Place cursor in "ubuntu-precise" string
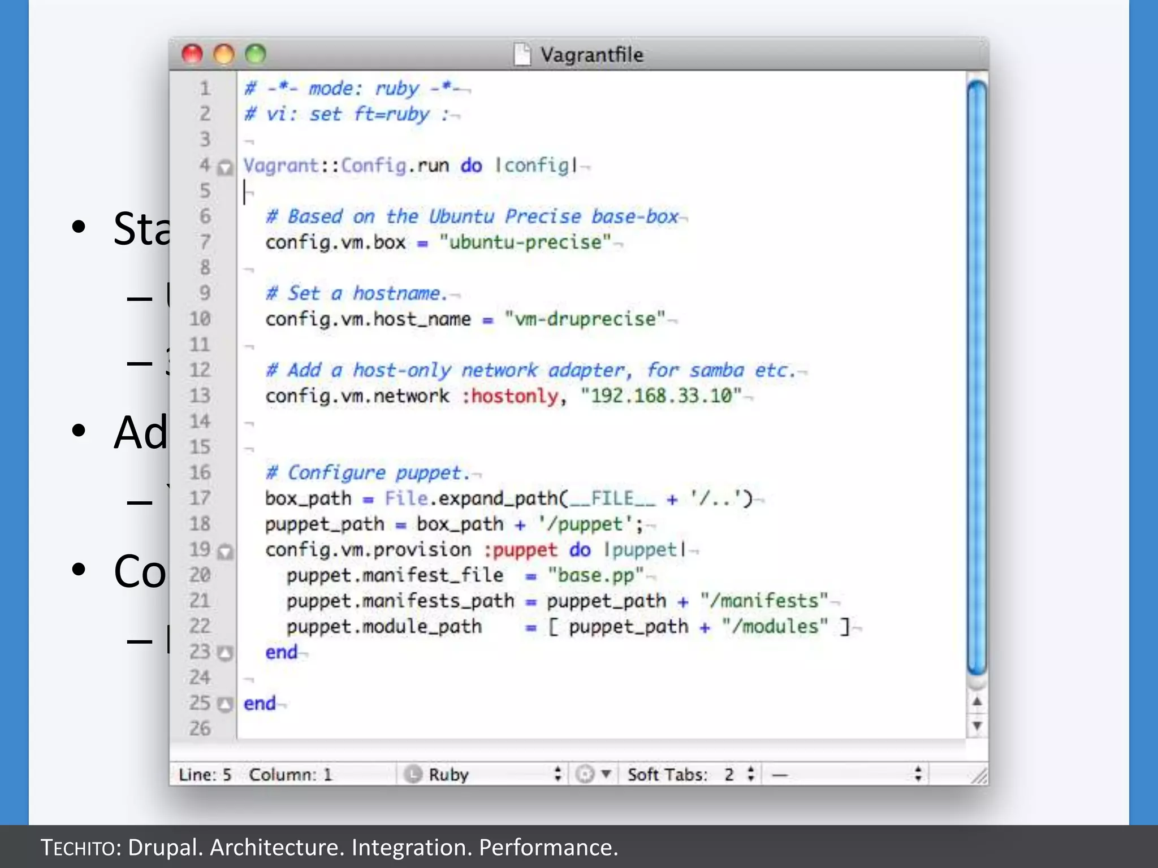1158x868 pixels. (525, 242)
